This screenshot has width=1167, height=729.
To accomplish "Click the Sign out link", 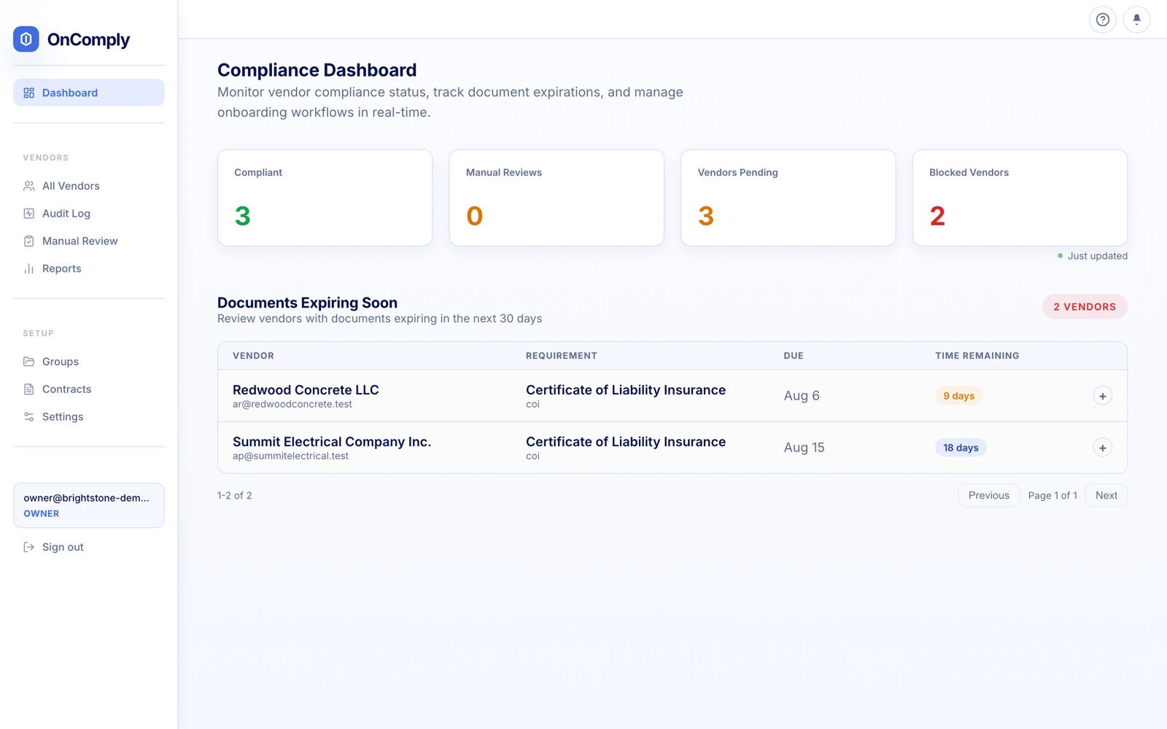I will (89, 547).
